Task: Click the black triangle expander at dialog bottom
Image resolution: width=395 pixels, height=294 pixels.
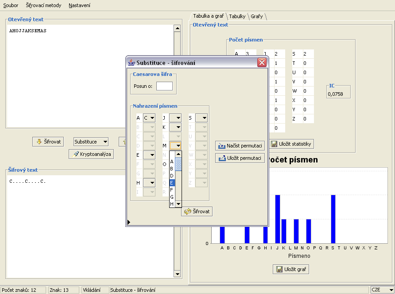Action: [129, 222]
